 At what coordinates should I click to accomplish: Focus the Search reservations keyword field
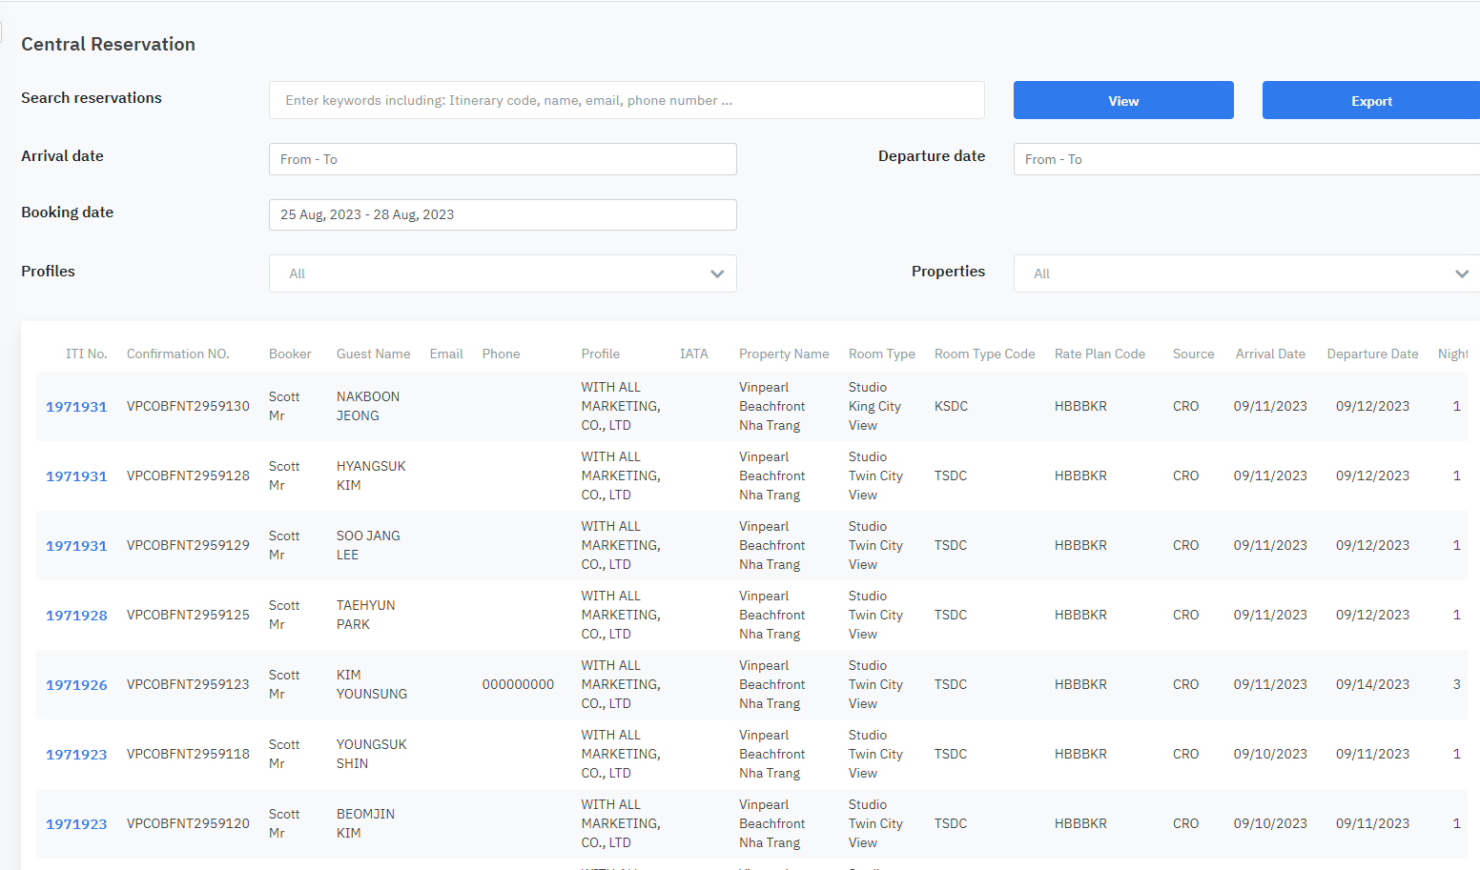pos(626,100)
